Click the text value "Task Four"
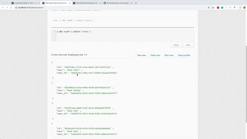The width and height of the screenshot is (247, 139). tap(73, 70)
